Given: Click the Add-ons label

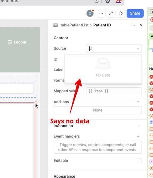Looking at the screenshot, I should point(61,102).
